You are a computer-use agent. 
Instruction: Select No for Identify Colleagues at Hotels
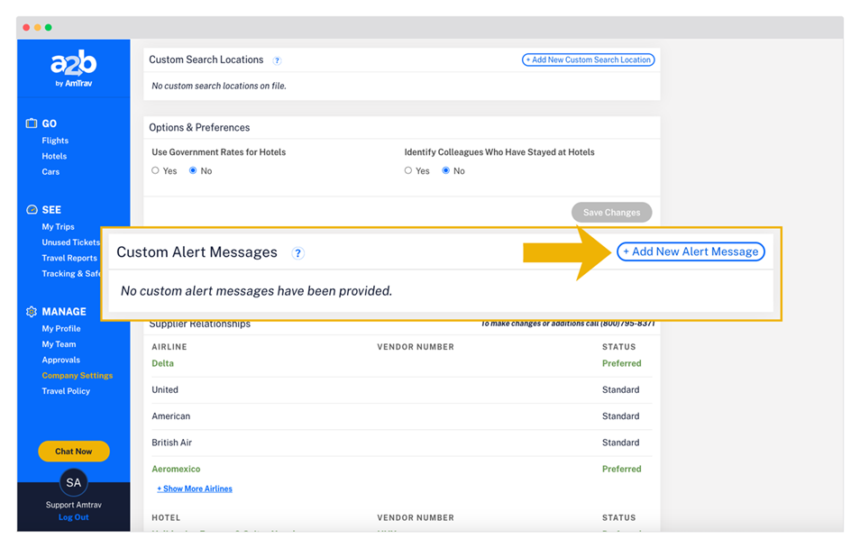click(445, 170)
